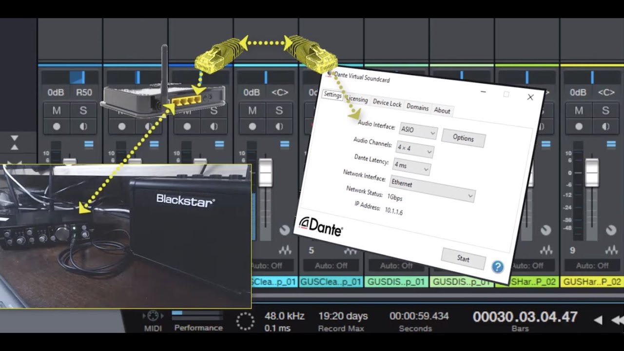Screen dimensions: 624x351
Task: Click blue expand lines on R50 channel
Action: tap(89, 144)
